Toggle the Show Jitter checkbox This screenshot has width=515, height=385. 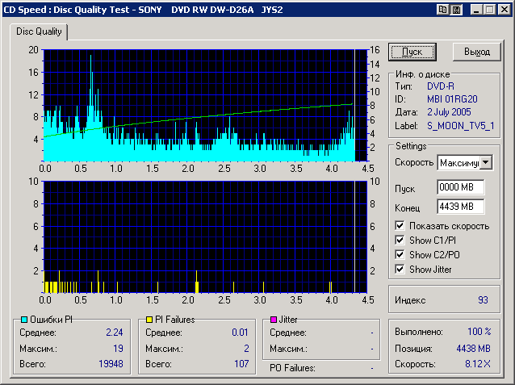pyautogui.click(x=400, y=270)
